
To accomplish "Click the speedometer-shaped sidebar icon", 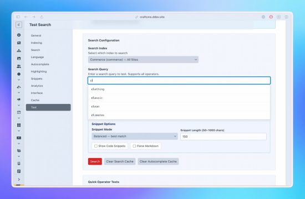I will coord(19,87).
